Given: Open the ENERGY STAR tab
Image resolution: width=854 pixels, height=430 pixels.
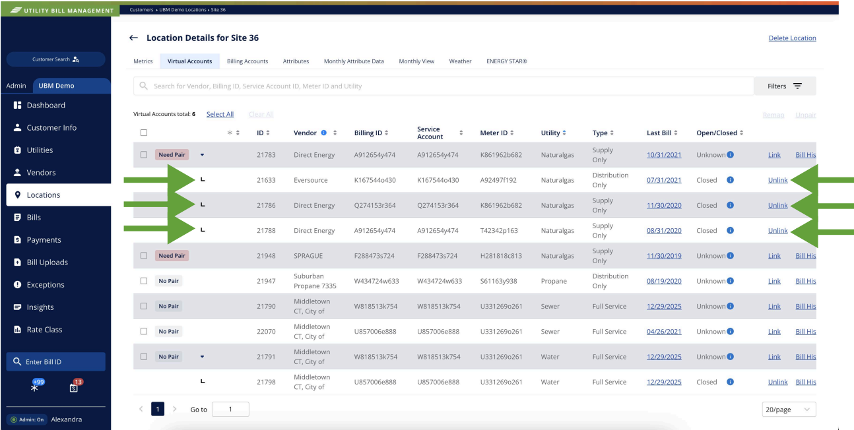Looking at the screenshot, I should 507,61.
